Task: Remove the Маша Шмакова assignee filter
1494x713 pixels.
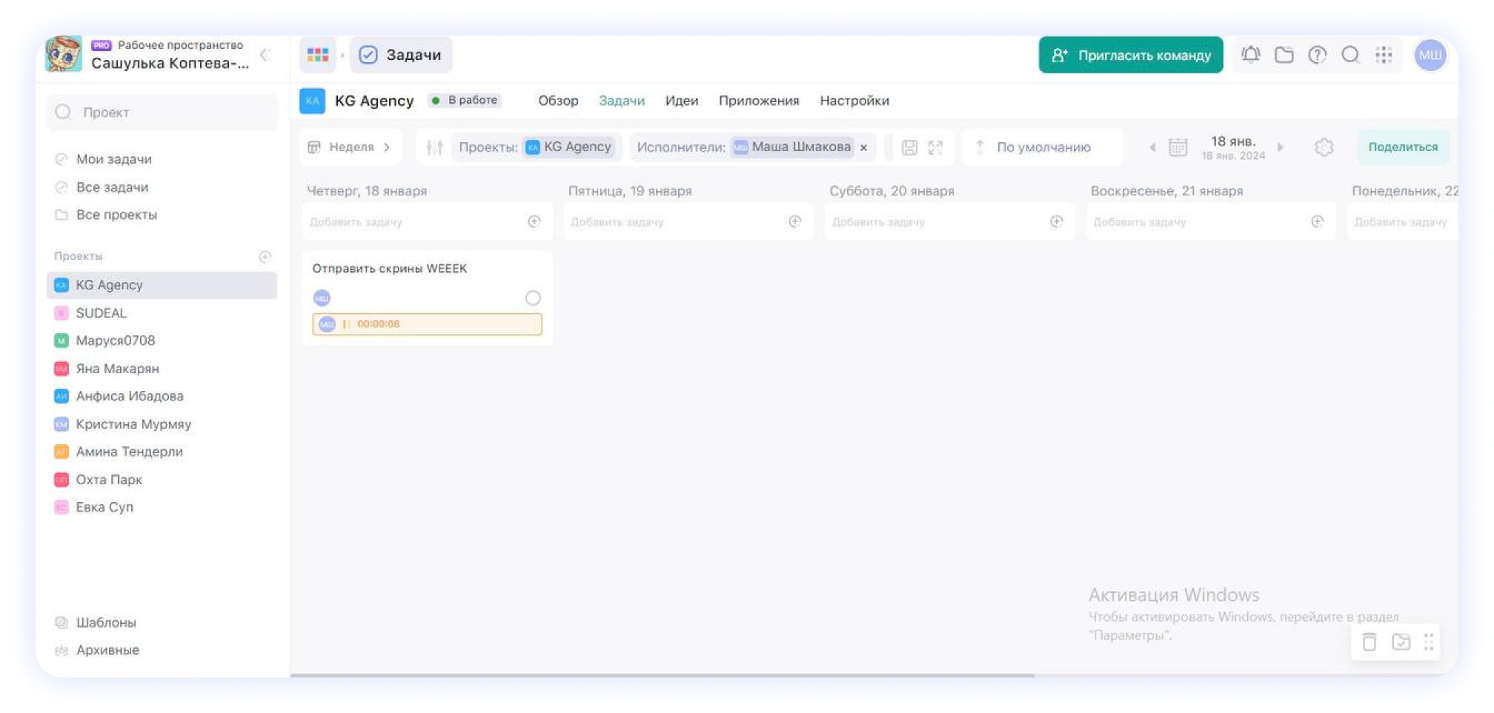Action: click(x=863, y=147)
